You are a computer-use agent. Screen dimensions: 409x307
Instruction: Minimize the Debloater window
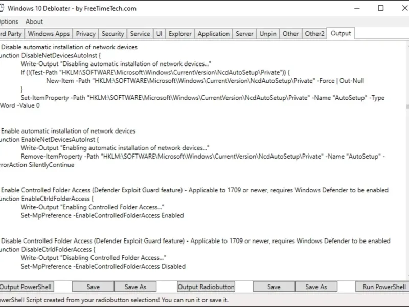click(357, 8)
